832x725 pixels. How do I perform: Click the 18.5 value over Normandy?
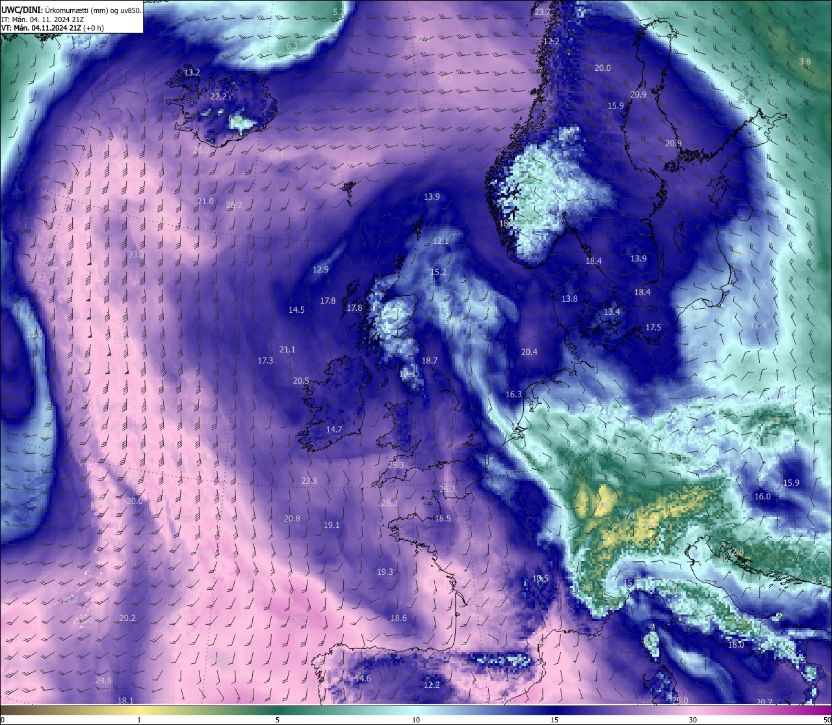[x=443, y=519]
